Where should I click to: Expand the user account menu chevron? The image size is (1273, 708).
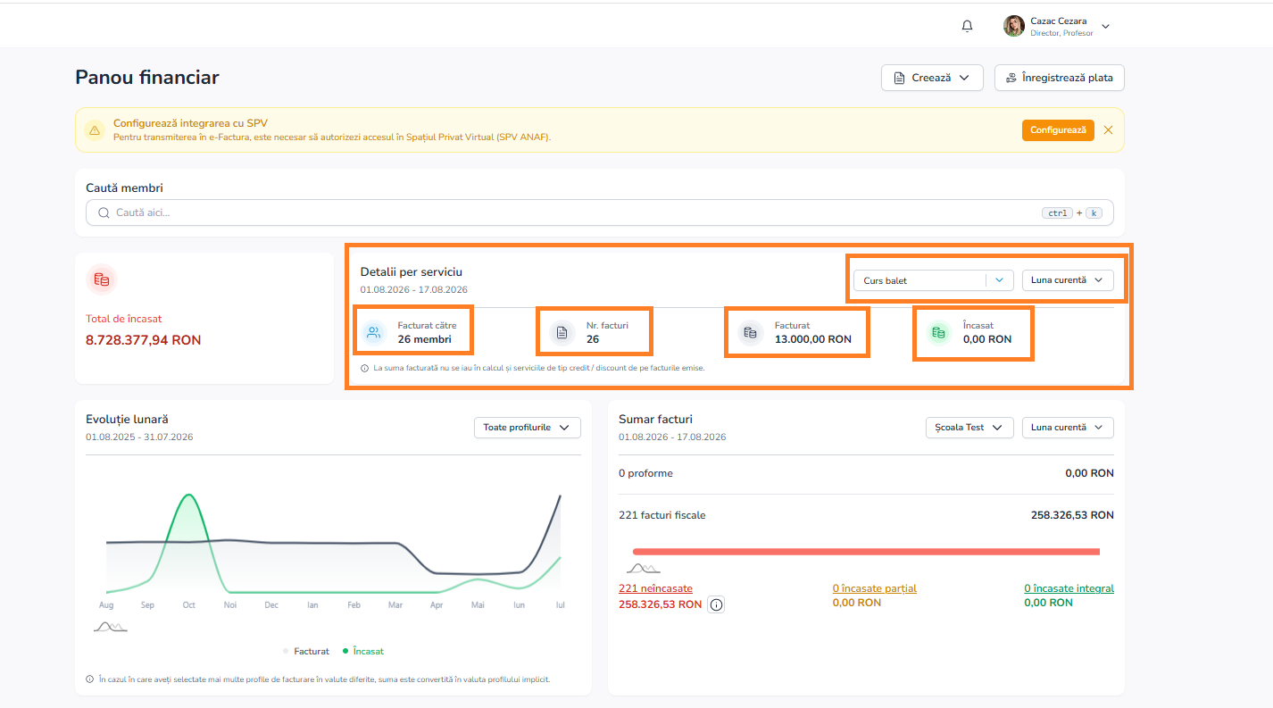pyautogui.click(x=1105, y=27)
